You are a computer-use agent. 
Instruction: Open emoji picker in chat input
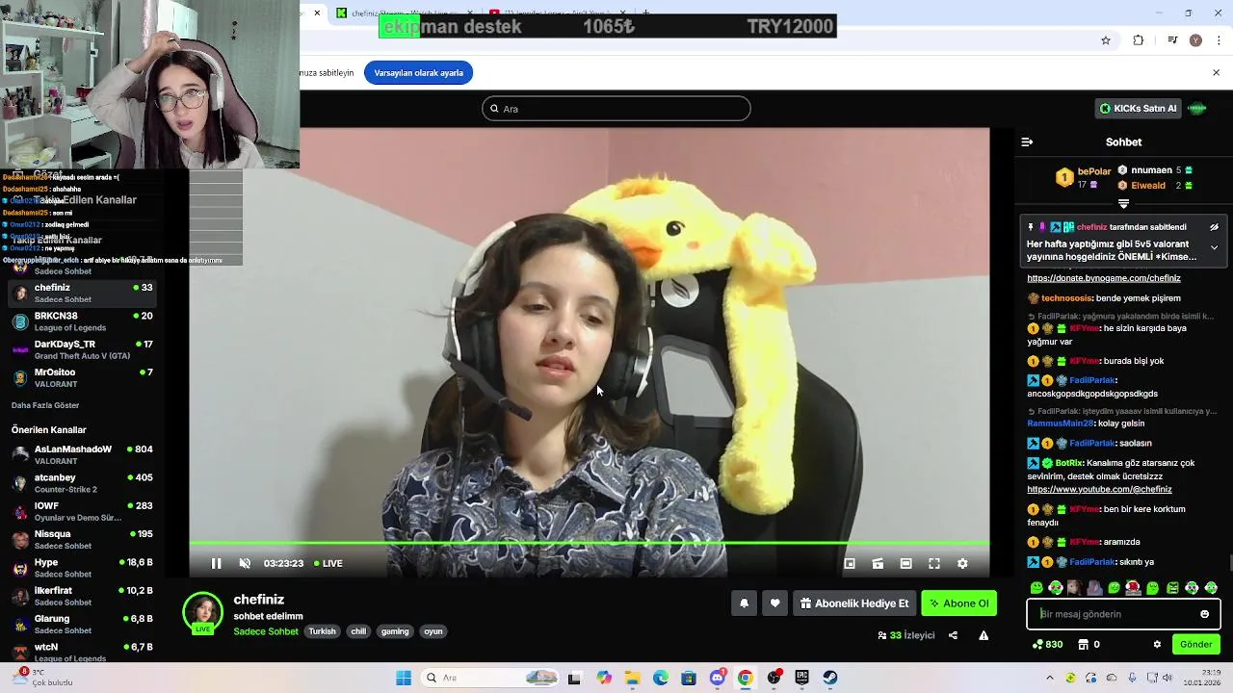pos(1204,614)
